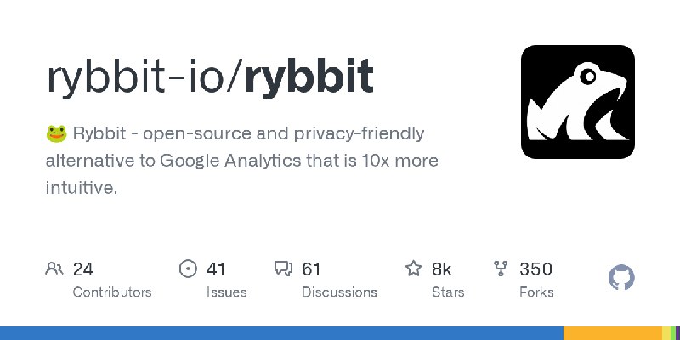Select the Forks label
Screen dimensions: 680x340
click(x=536, y=292)
